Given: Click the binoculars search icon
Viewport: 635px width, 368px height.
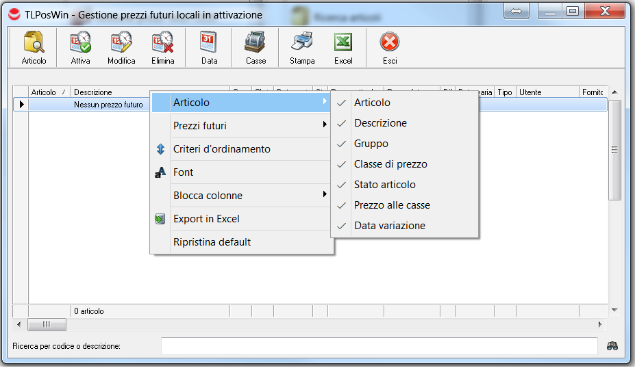Looking at the screenshot, I should (x=612, y=346).
